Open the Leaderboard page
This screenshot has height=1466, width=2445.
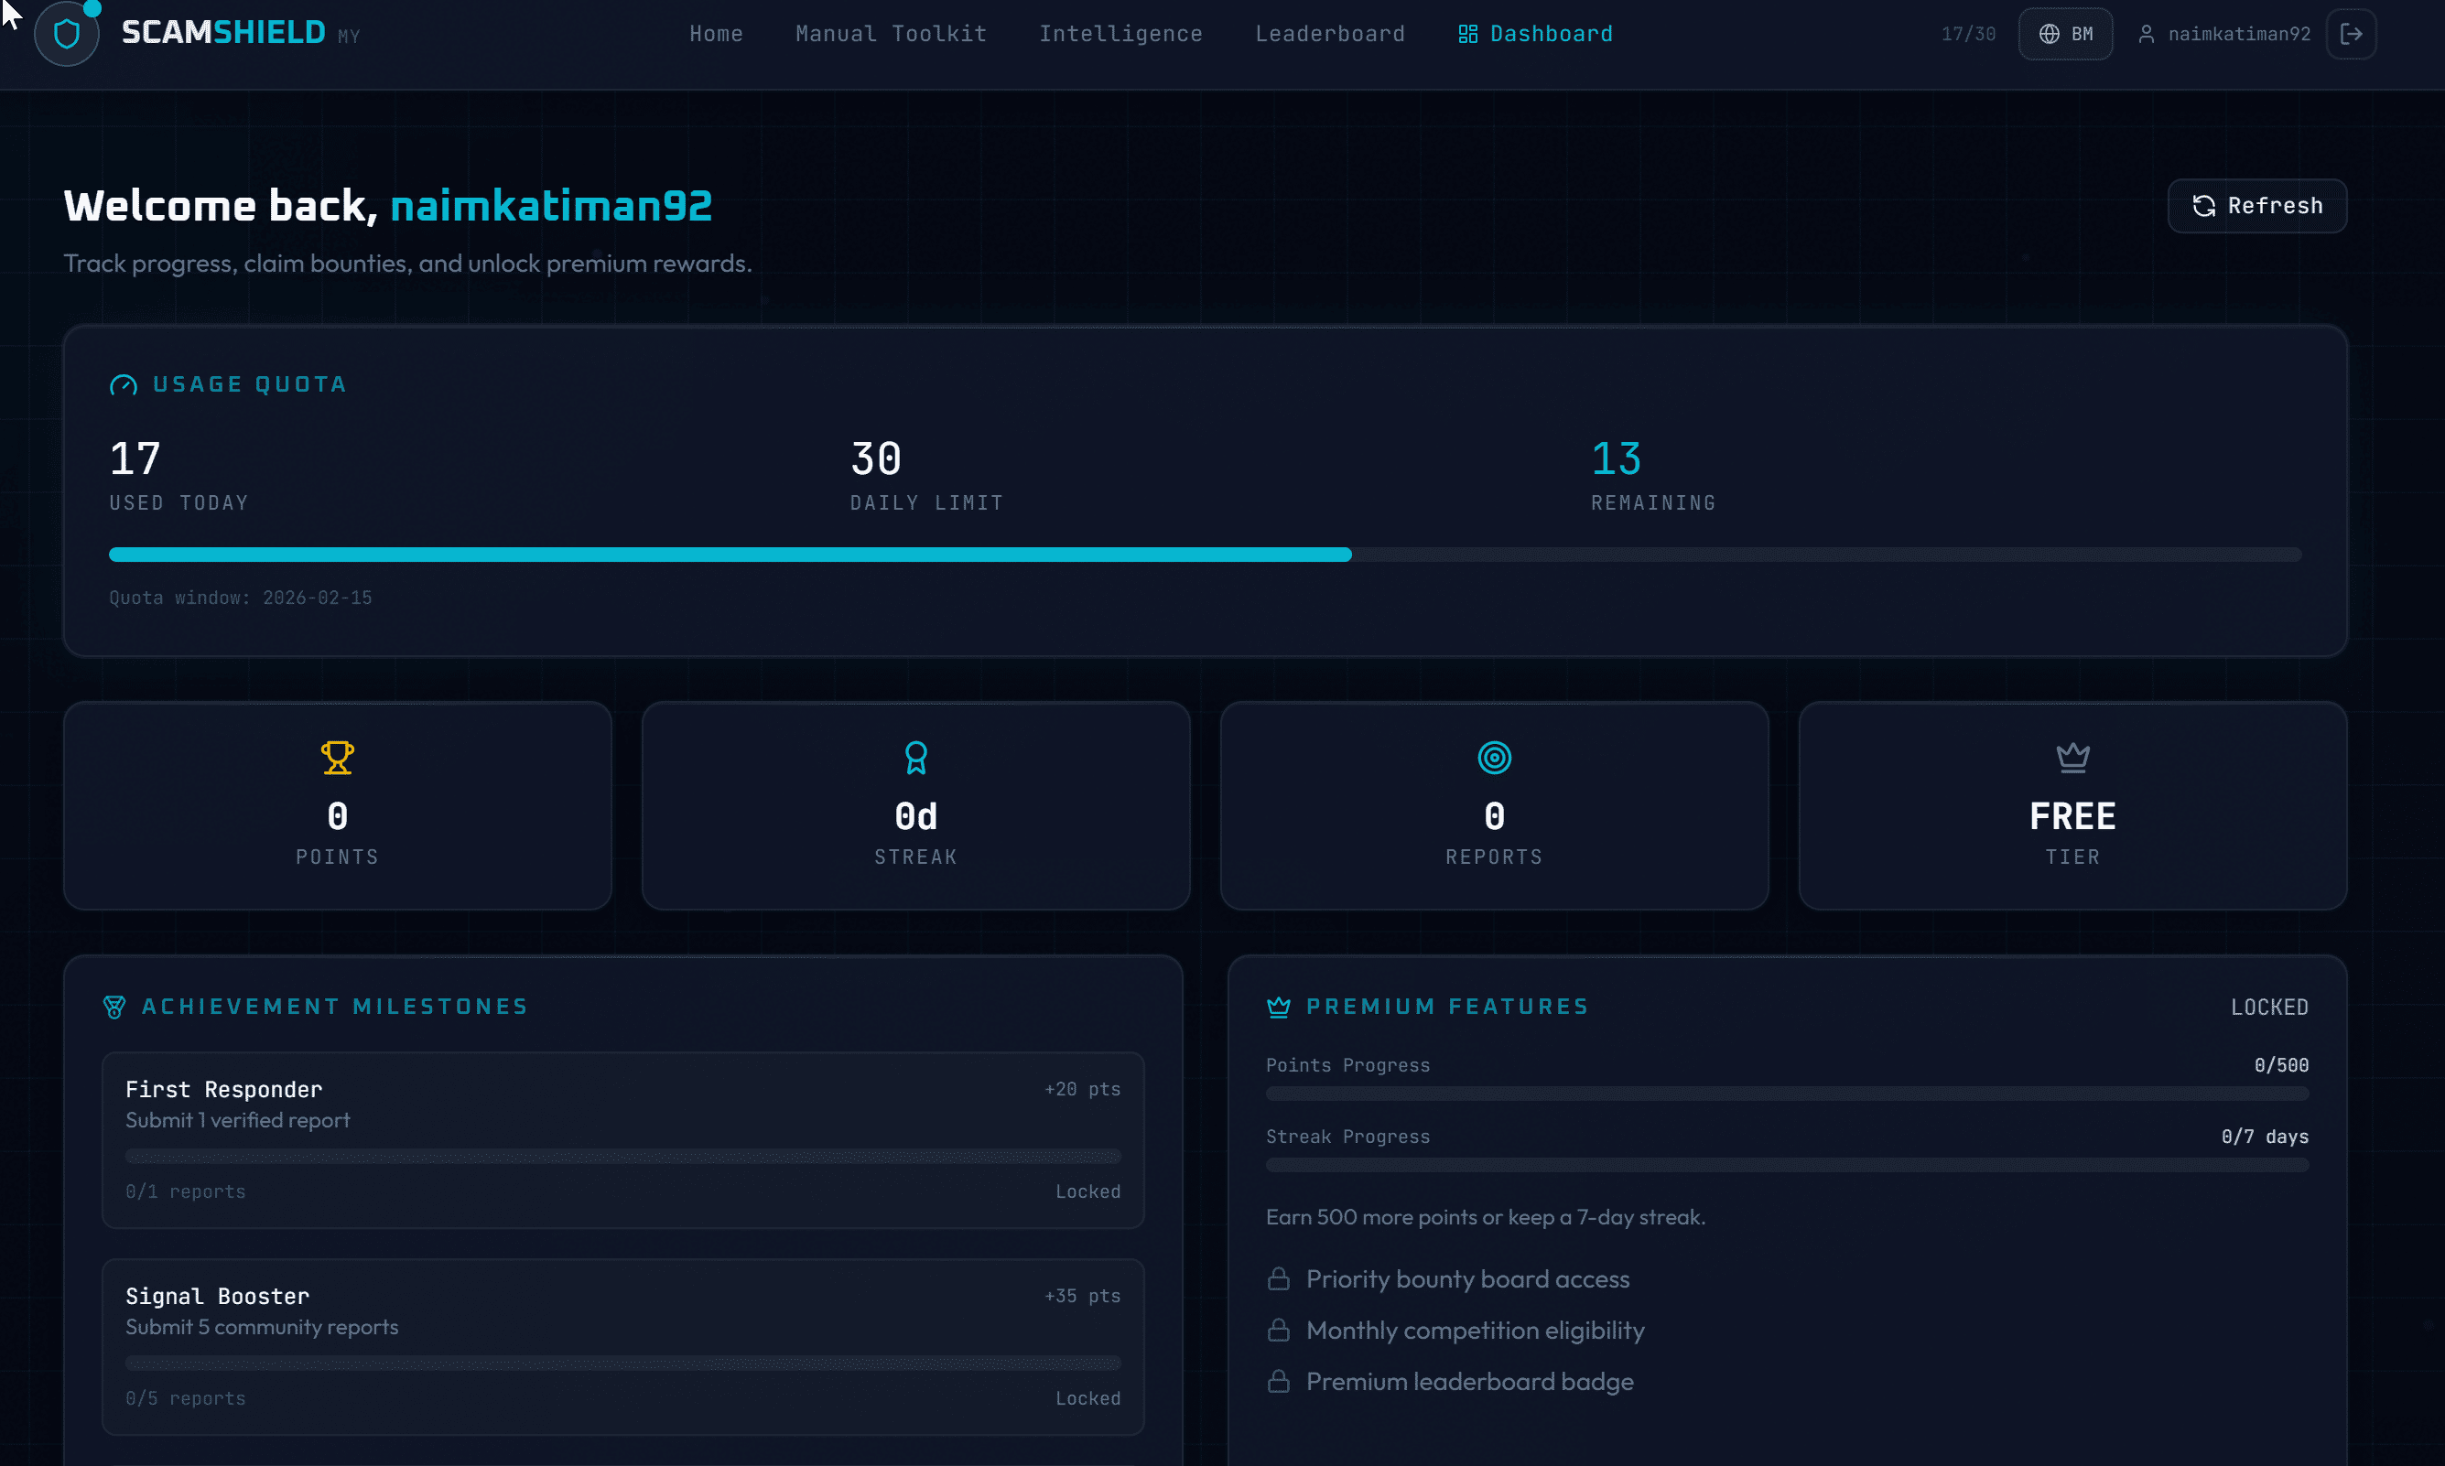pos(1330,33)
